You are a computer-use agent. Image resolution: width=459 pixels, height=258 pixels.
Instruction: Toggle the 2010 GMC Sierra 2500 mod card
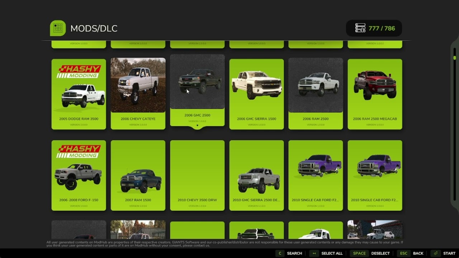[256, 175]
